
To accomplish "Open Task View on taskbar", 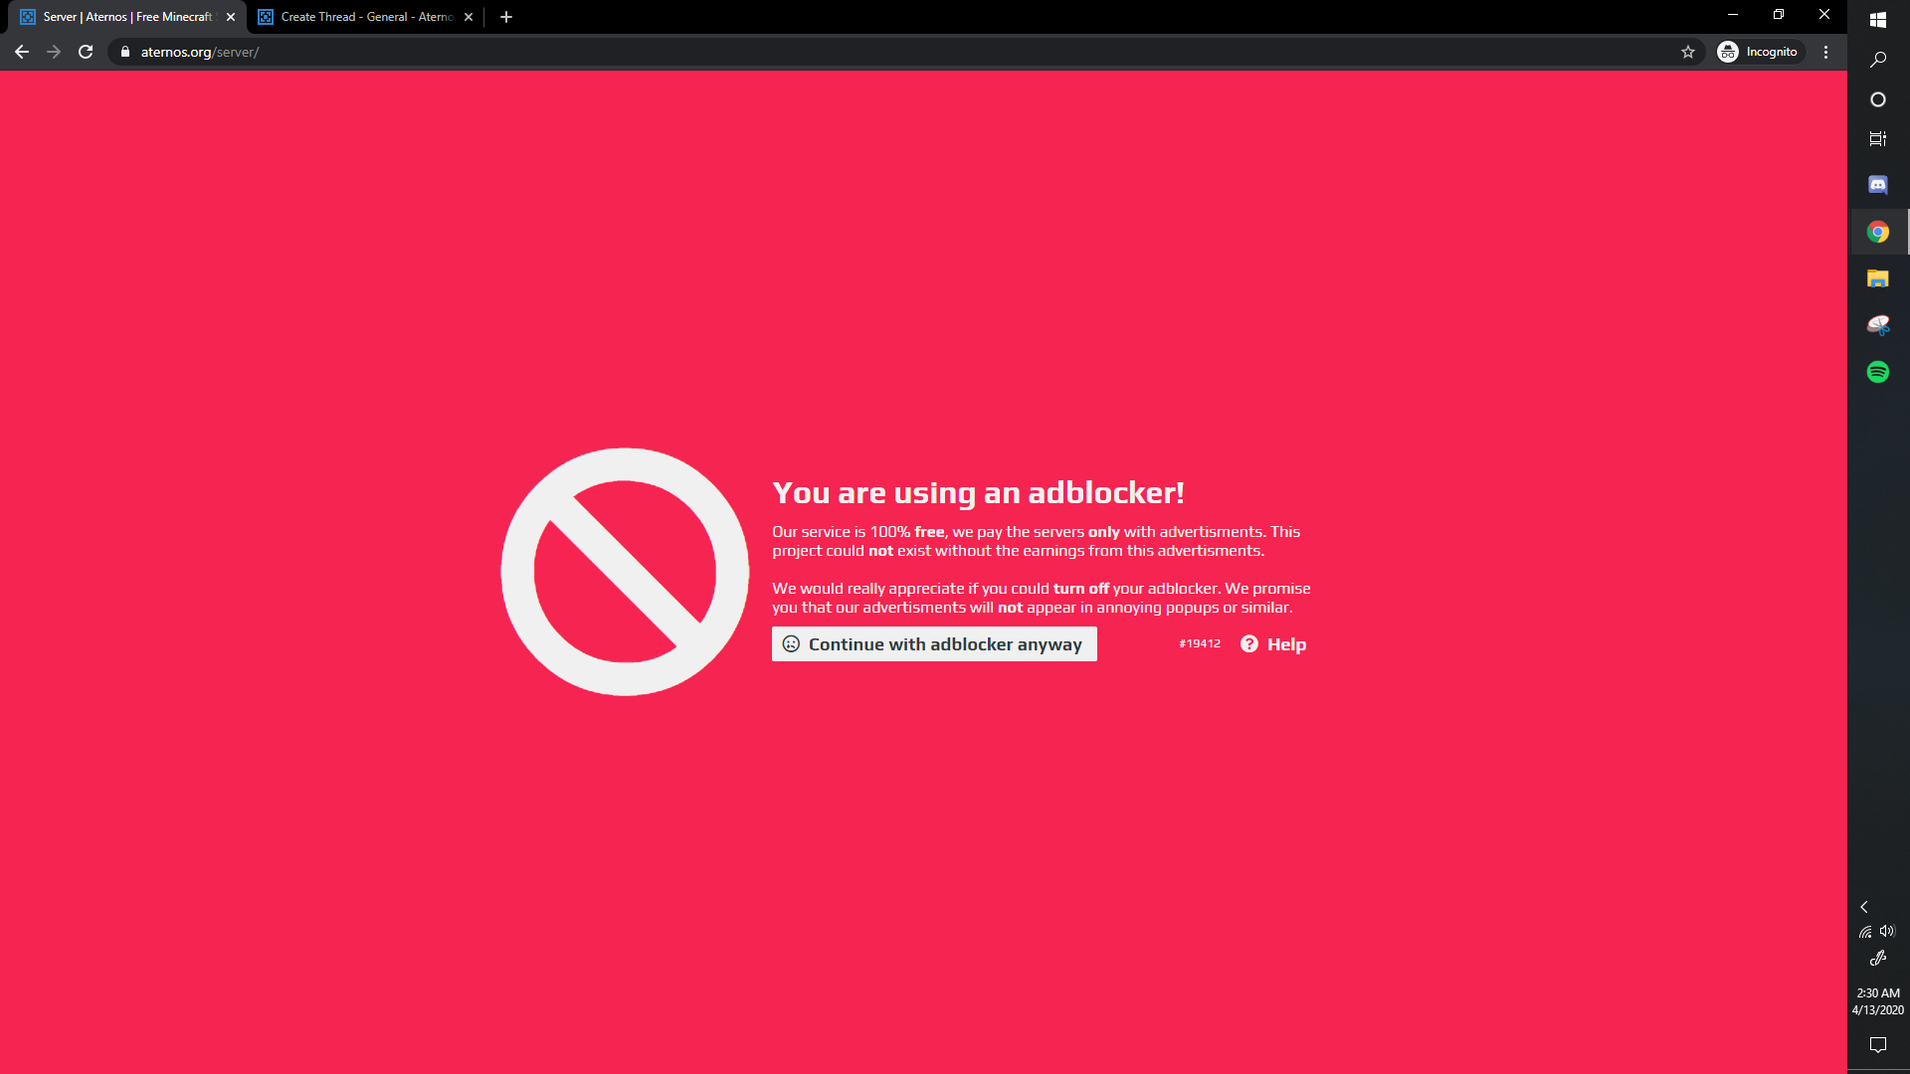I will (1878, 139).
